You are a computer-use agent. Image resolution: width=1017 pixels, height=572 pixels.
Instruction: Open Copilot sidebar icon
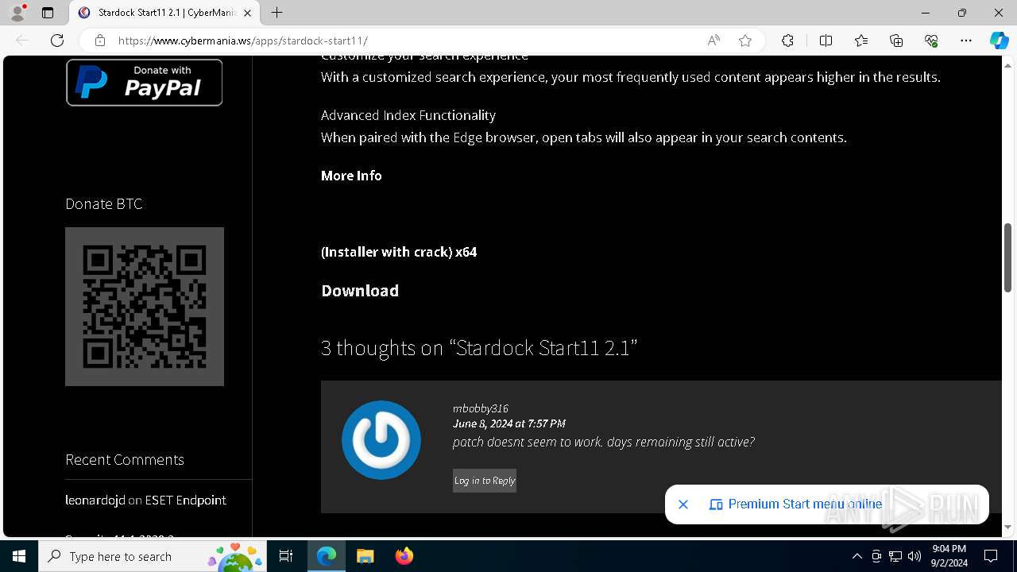point(999,41)
